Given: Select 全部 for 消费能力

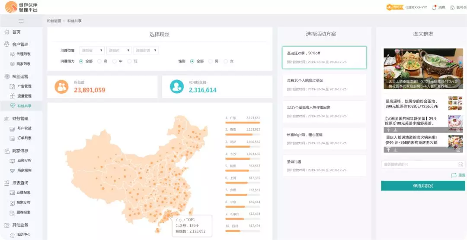Looking at the screenshot, I should tap(81, 61).
